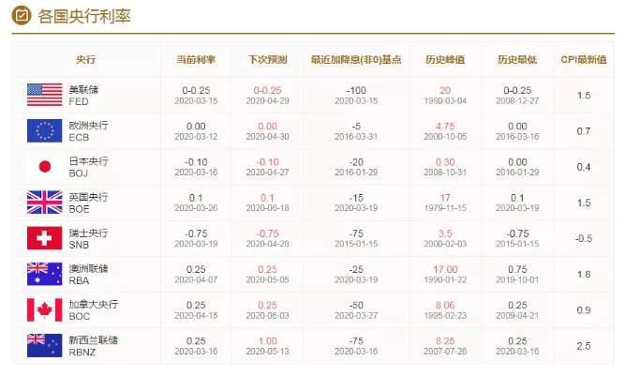Click the BOJ historic peak 0.30

(445, 162)
